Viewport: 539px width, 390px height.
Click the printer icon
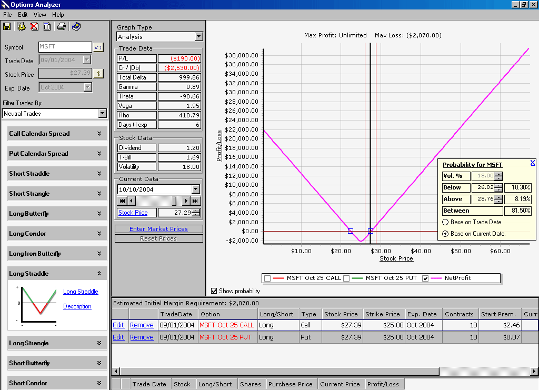point(62,26)
